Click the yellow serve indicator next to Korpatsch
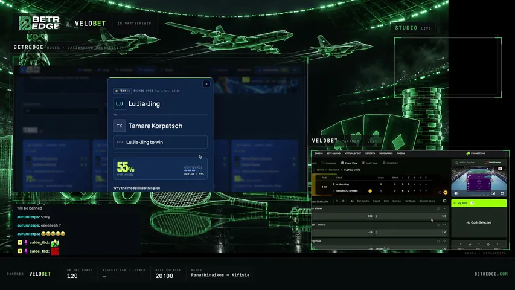The image size is (515, 290). click(x=370, y=191)
